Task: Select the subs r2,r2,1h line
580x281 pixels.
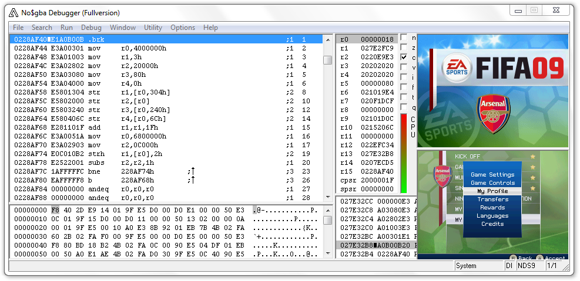Action: [x=166, y=163]
